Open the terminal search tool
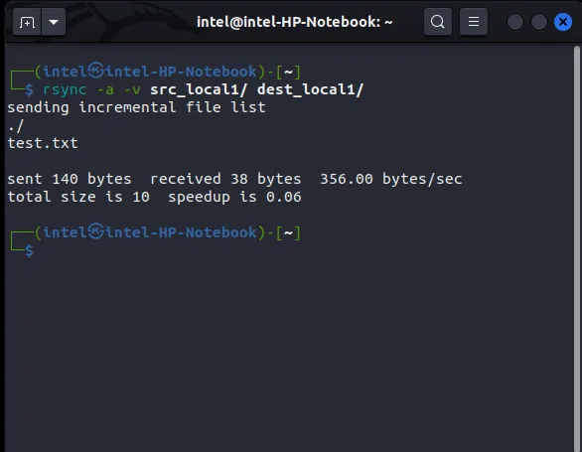This screenshot has height=452, width=582. [x=438, y=22]
